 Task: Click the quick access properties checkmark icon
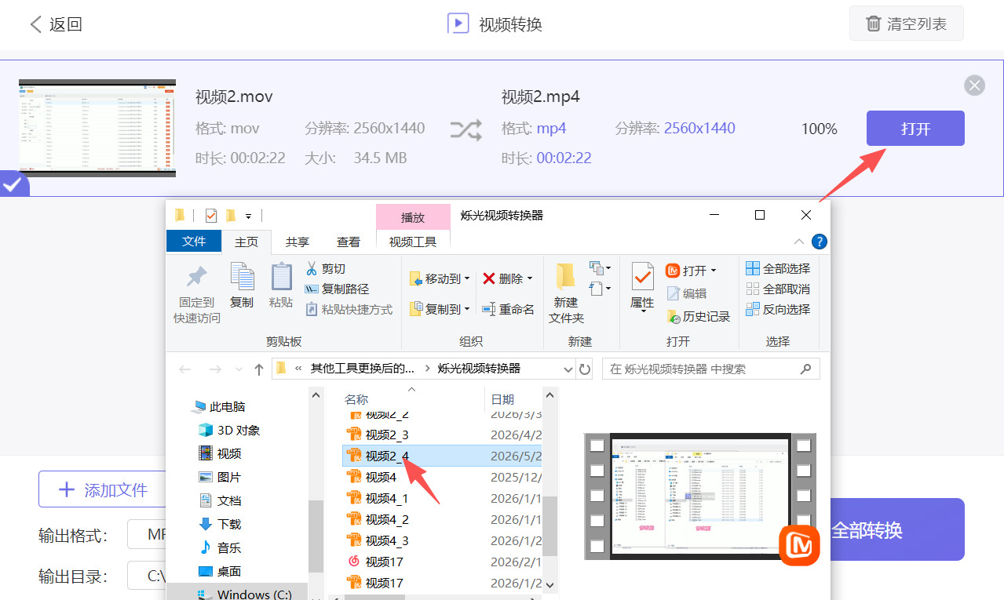click(x=210, y=216)
